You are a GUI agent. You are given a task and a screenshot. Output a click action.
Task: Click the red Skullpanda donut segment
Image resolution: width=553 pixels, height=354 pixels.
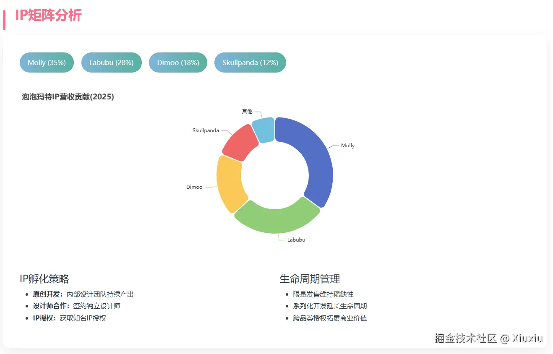coord(240,143)
